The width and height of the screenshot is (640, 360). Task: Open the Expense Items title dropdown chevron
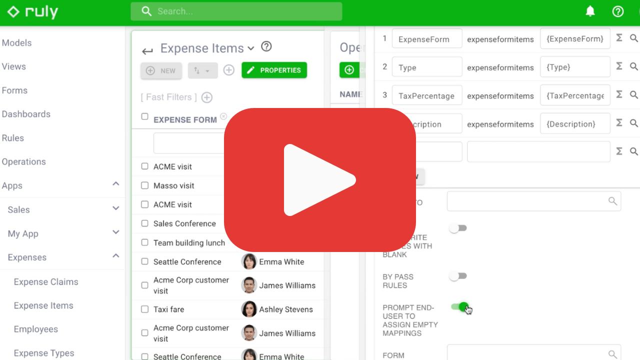[250, 48]
